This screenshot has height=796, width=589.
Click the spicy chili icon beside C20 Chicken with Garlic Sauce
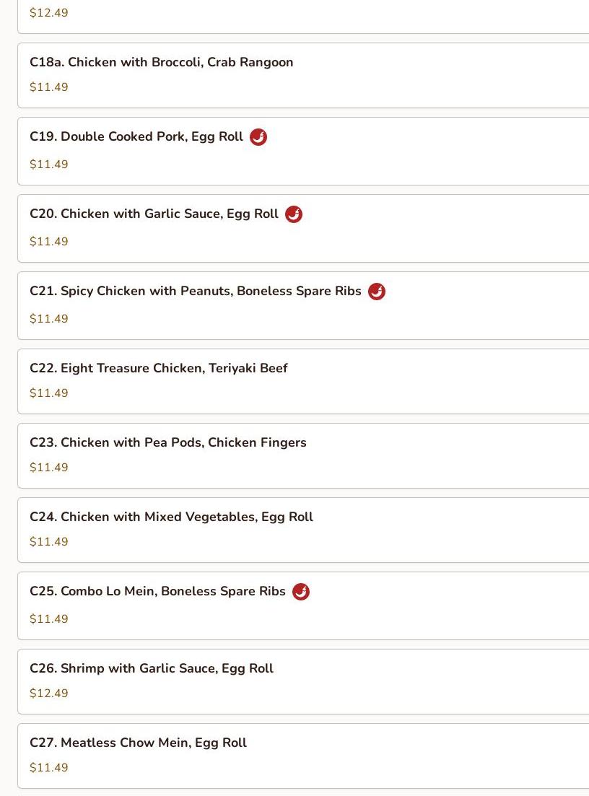pos(294,214)
